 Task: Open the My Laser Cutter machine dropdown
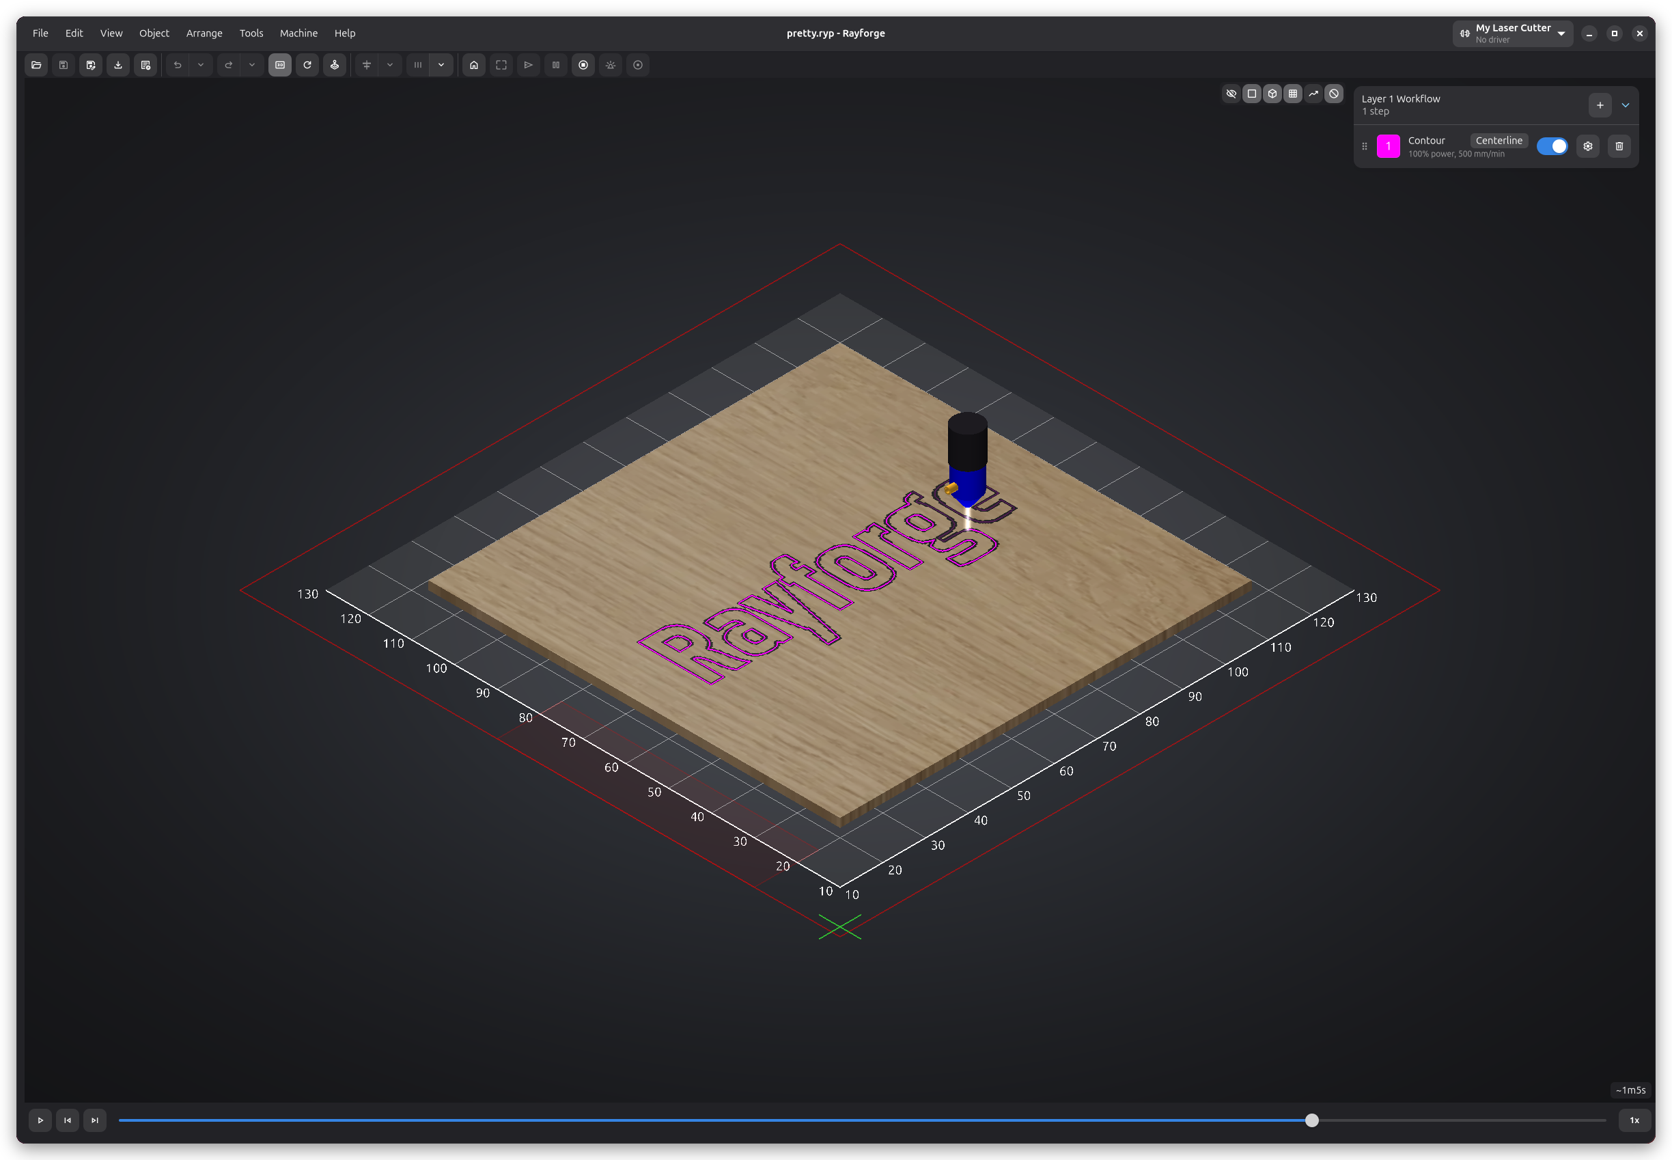click(1512, 33)
